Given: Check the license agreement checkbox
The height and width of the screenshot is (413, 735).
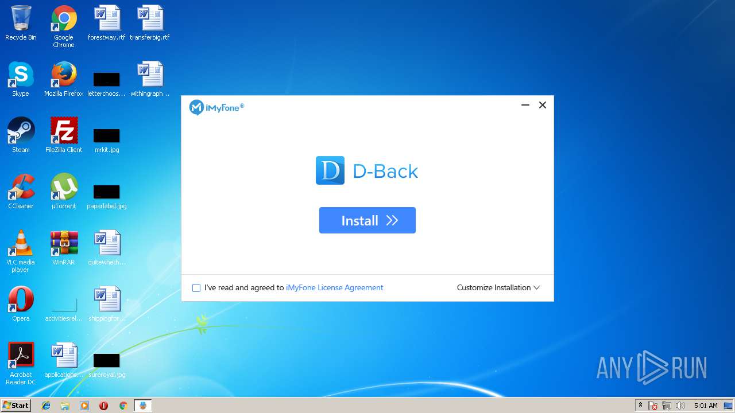Looking at the screenshot, I should point(196,288).
